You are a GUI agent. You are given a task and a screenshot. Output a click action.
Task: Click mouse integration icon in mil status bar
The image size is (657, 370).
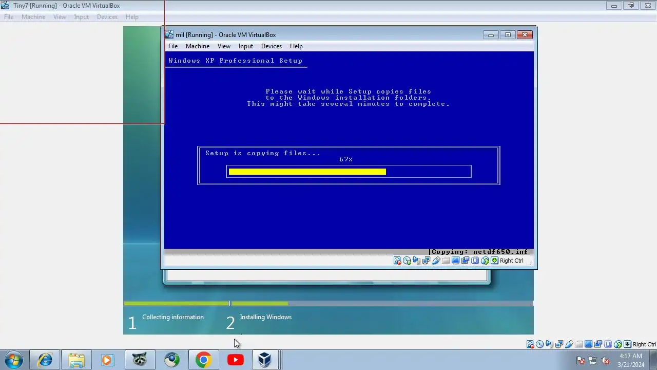(x=485, y=261)
